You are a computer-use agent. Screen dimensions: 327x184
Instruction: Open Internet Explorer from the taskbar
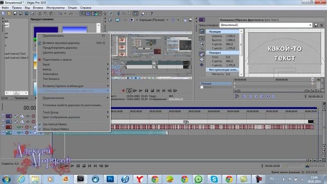pos(21,179)
